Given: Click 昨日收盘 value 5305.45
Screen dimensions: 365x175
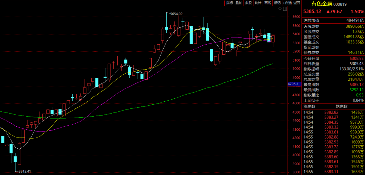Looking at the screenshot, I should coord(357,64).
